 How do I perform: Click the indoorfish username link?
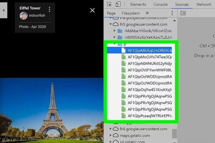(x=37, y=16)
